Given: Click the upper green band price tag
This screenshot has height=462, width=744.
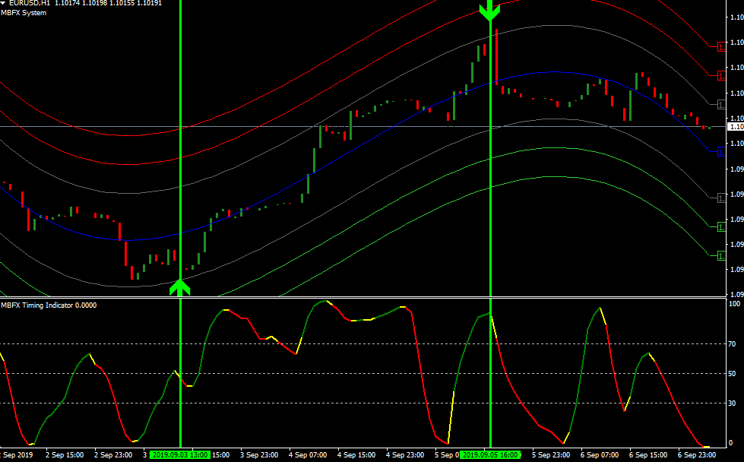Looking at the screenshot, I should (x=721, y=226).
